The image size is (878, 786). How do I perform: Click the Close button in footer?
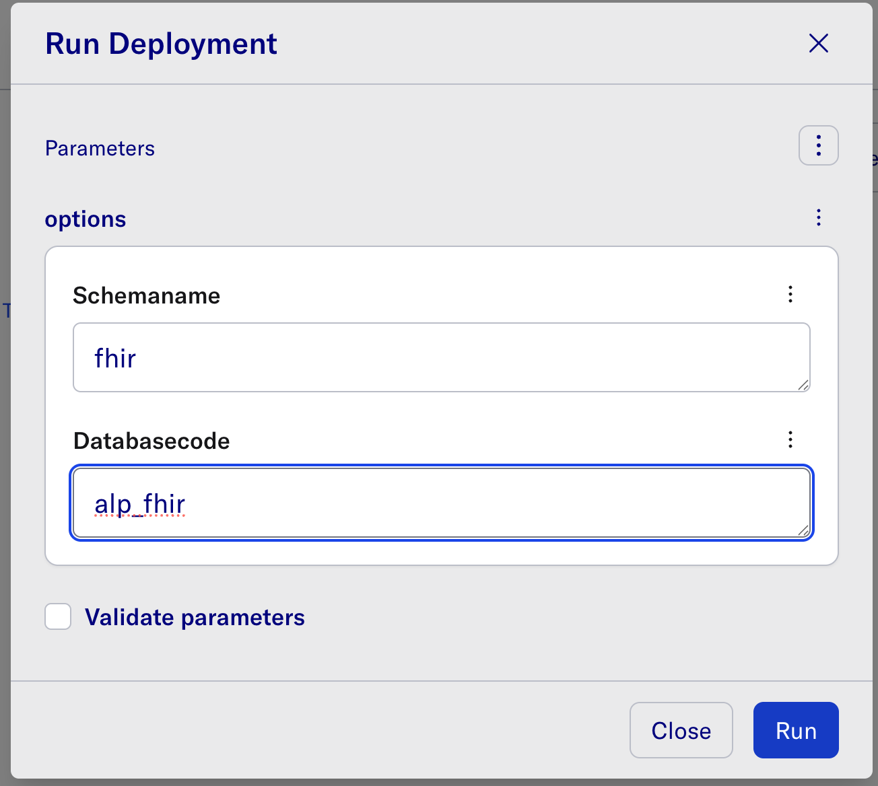click(x=681, y=730)
